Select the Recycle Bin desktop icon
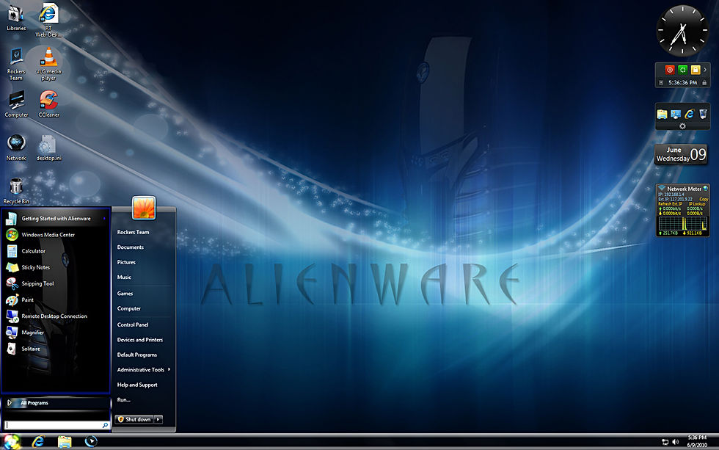The width and height of the screenshot is (719, 450). click(16, 190)
